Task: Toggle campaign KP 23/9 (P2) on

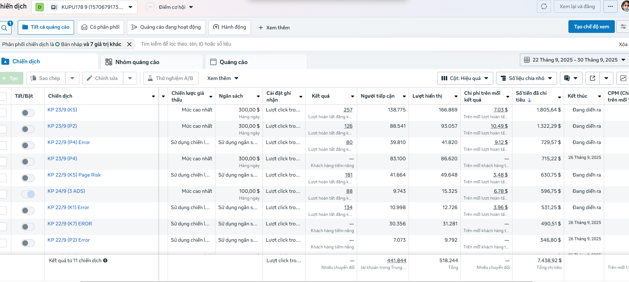Action: (x=28, y=129)
